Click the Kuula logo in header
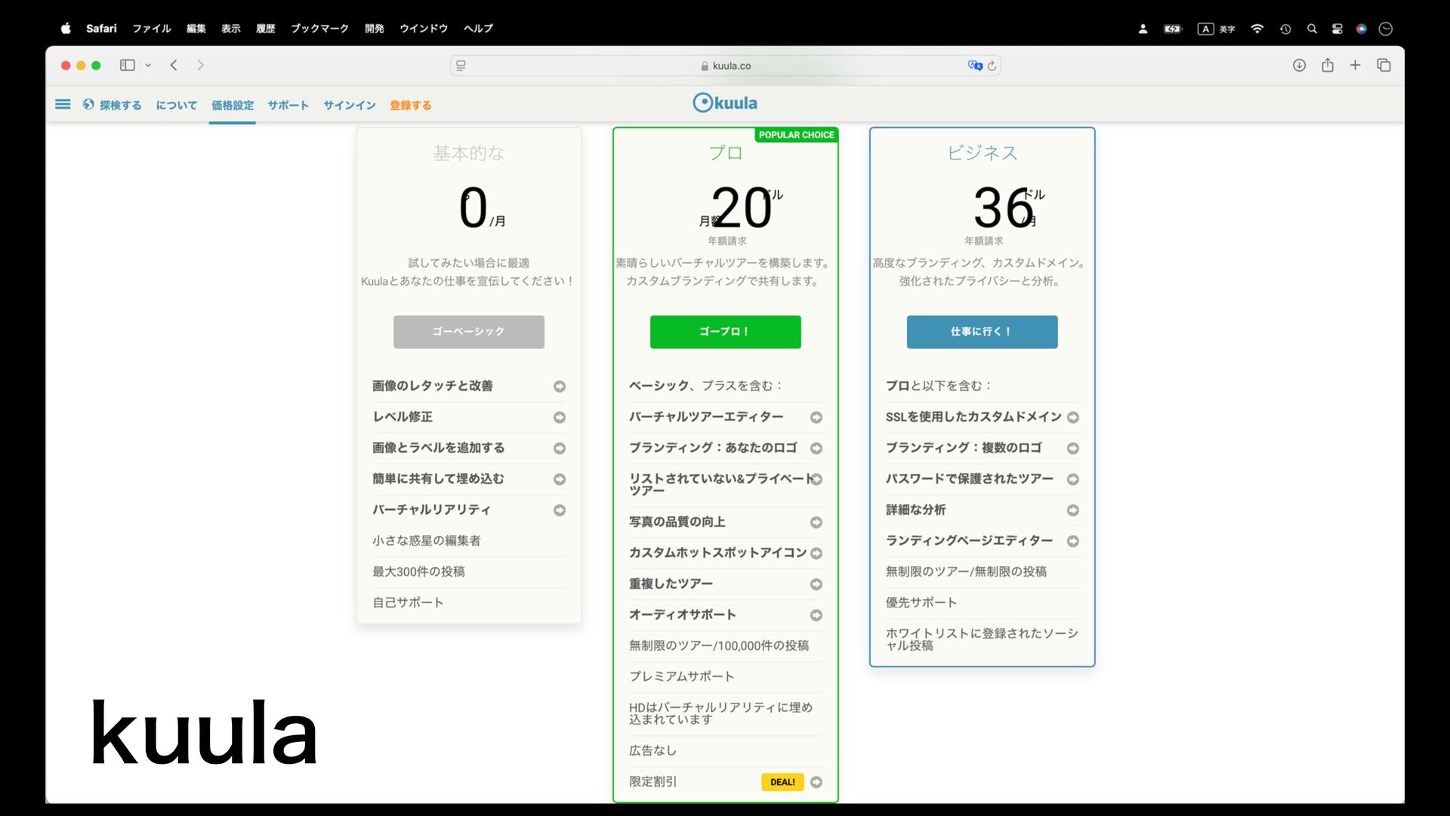This screenshot has width=1450, height=816. [725, 103]
